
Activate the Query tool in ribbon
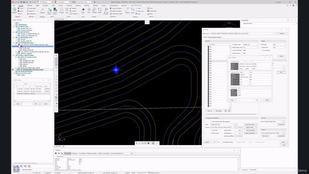[133, 11]
